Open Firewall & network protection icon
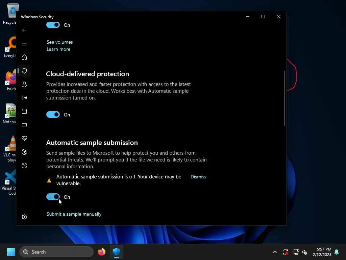346x260 pixels. click(24, 98)
